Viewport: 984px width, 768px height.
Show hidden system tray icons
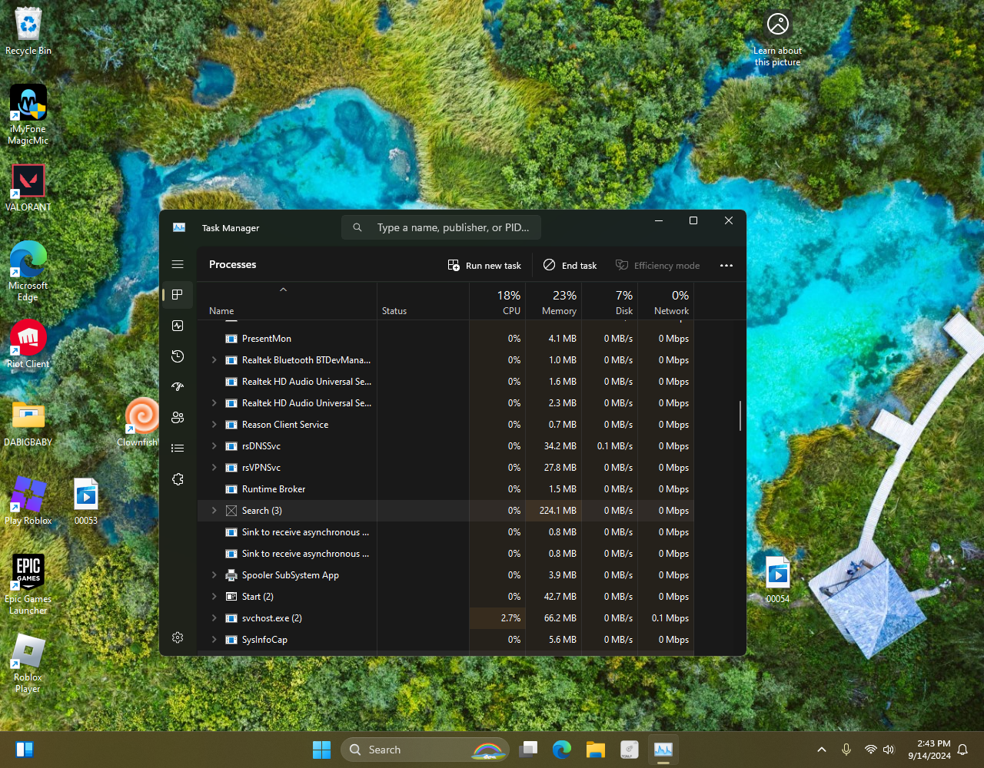(x=822, y=750)
